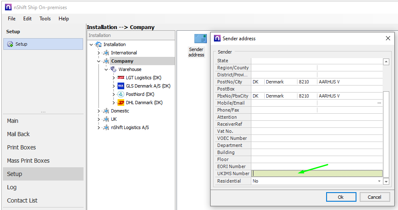Click the DHL Danmark carrier logo icon
Viewport: 398px width, 210px height.
(121, 103)
